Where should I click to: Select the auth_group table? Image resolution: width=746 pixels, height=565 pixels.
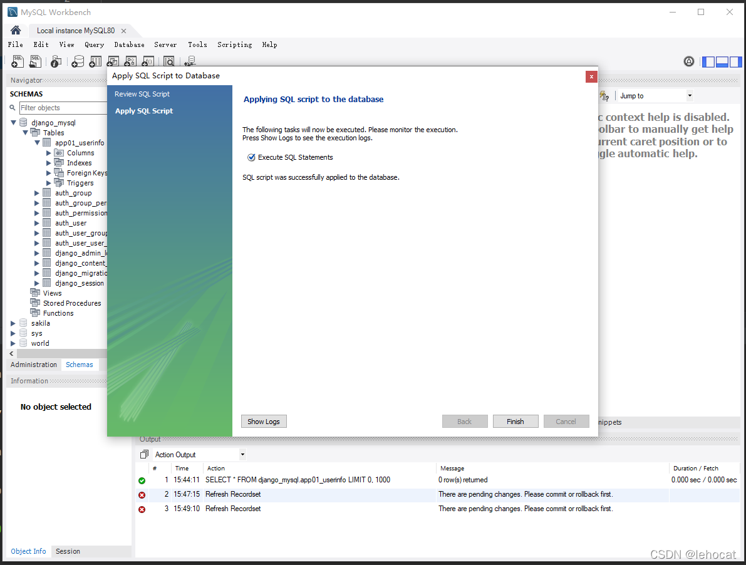tap(73, 193)
